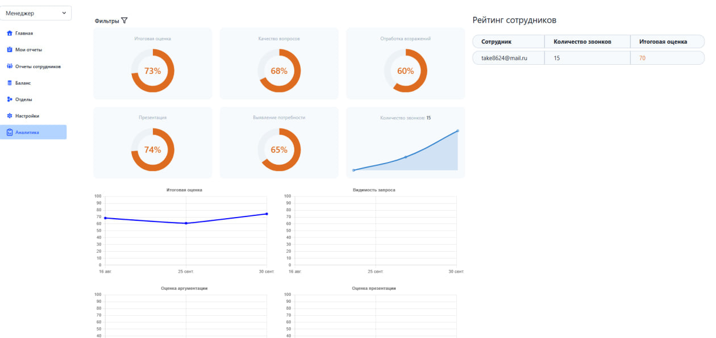The image size is (716, 338).
Task: Open filters using the funnel icon
Action: [124, 20]
